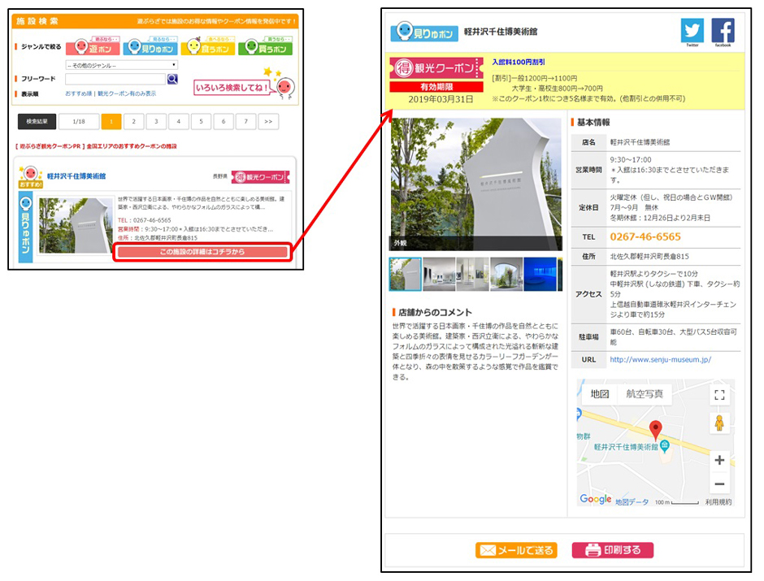Go to next pages with >> button
Image resolution: width=764 pixels, height=581 pixels.
[x=267, y=122]
